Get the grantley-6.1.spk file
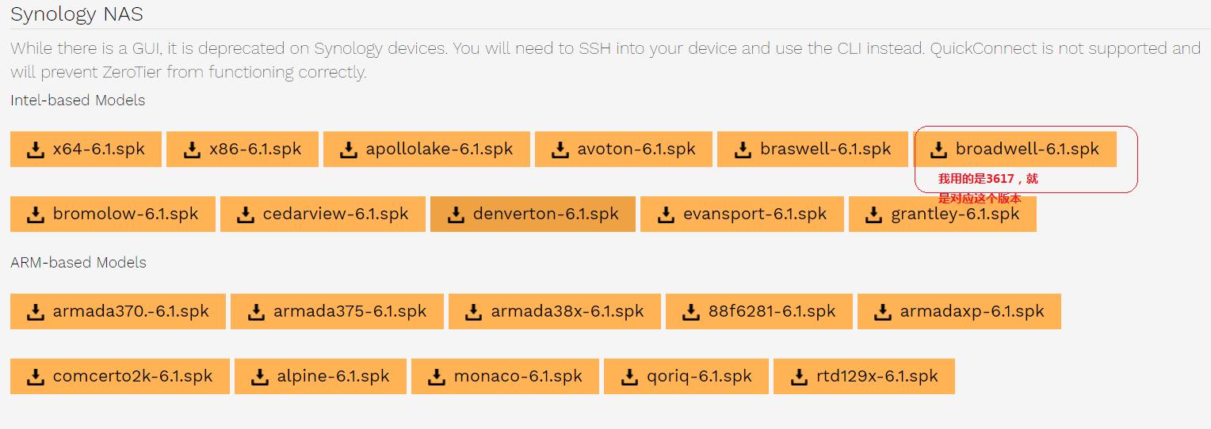Screen dimensions: 1211x429 (942, 214)
